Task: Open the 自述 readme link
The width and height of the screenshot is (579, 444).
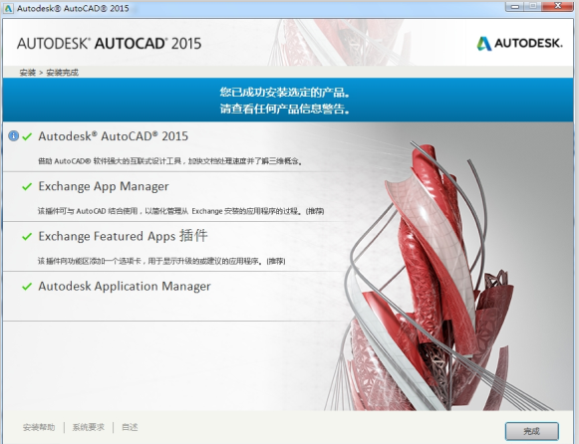Action: (x=130, y=427)
